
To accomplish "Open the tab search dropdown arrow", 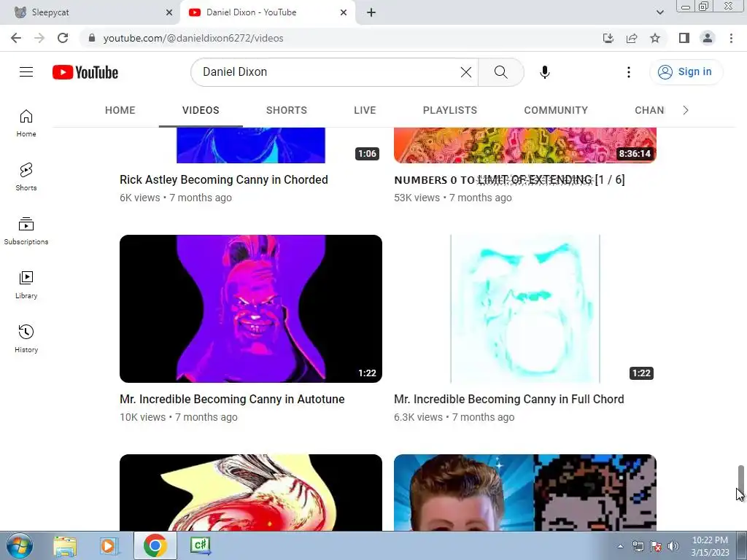I will 659,12.
